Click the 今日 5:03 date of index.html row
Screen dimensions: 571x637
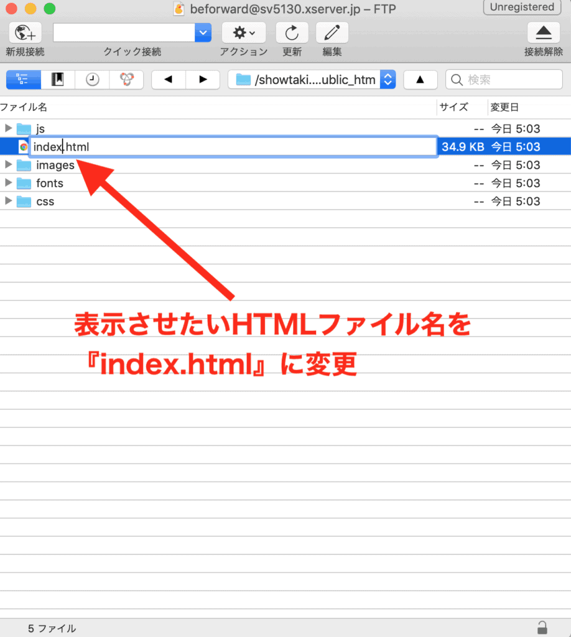pos(516,147)
